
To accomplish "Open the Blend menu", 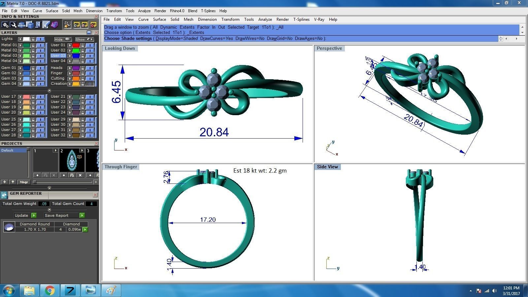I will click(193, 11).
